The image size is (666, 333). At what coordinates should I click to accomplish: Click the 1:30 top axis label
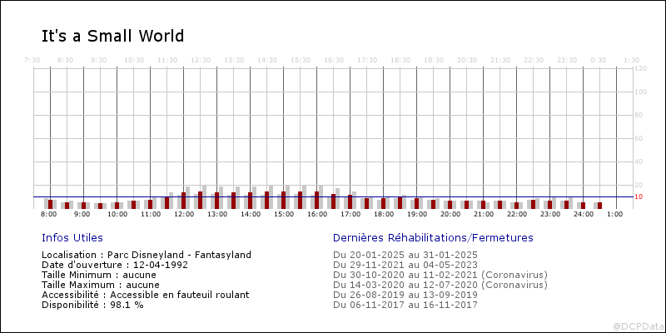click(632, 60)
